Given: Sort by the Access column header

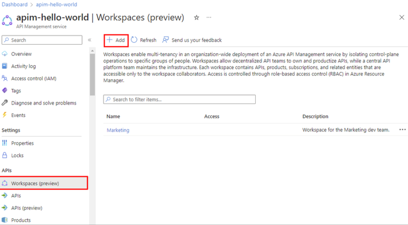Looking at the screenshot, I should tap(212, 116).
